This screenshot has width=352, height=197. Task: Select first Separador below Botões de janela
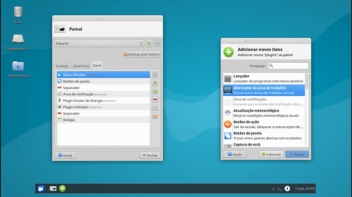(104, 88)
